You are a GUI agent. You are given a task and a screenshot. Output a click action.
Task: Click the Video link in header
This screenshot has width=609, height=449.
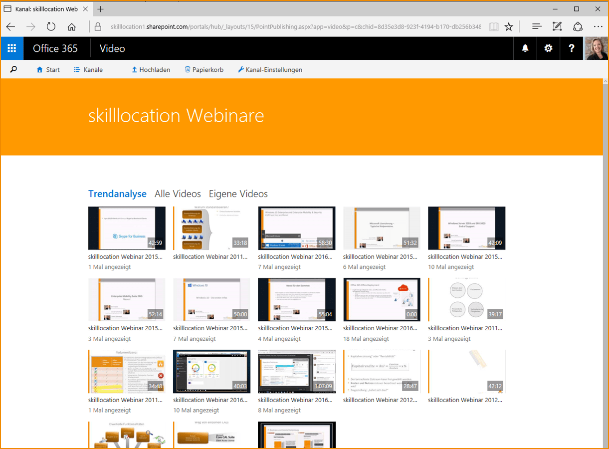click(112, 48)
